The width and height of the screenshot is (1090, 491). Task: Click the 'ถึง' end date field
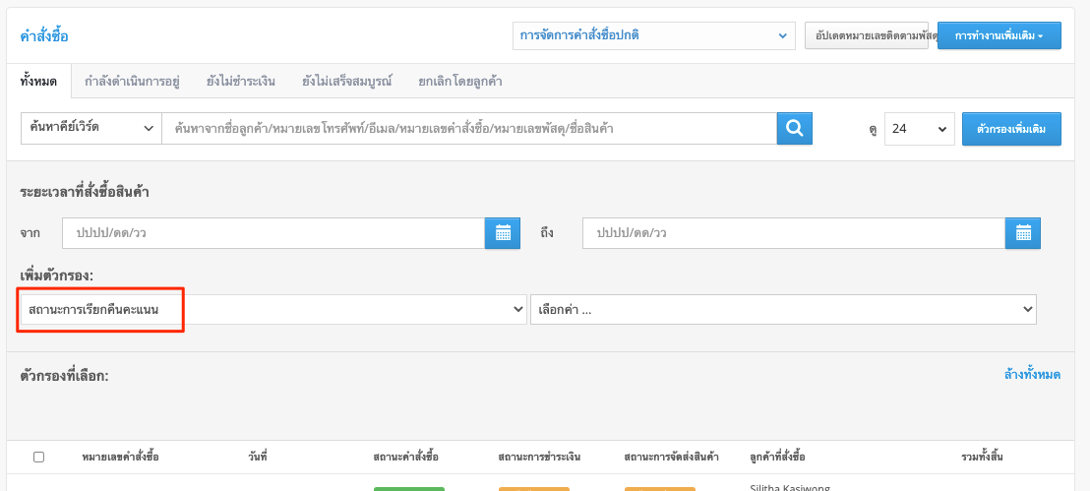coord(794,233)
